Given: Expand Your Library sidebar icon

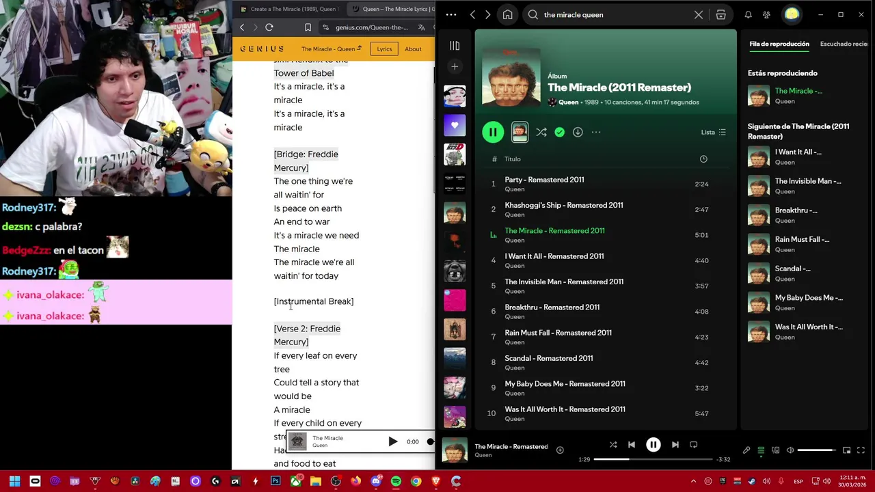Looking at the screenshot, I should click(455, 46).
